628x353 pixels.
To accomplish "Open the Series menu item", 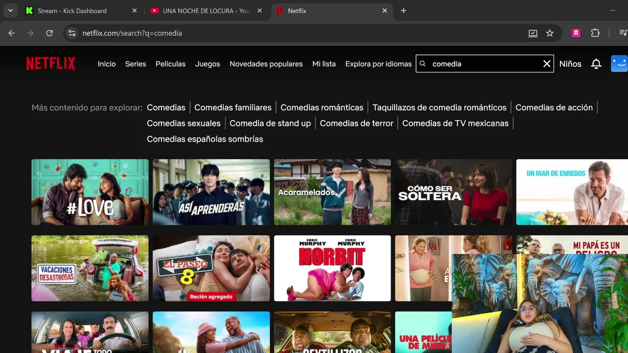I will point(135,64).
